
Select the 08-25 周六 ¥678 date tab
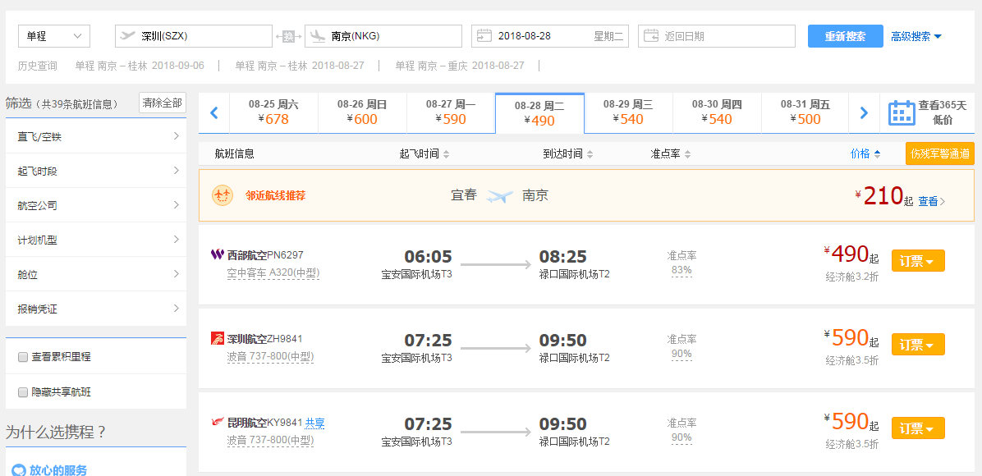tap(273, 112)
